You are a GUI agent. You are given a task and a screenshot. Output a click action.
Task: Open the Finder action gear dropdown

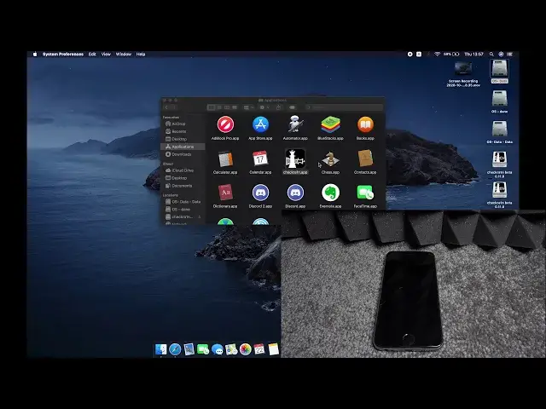point(264,107)
